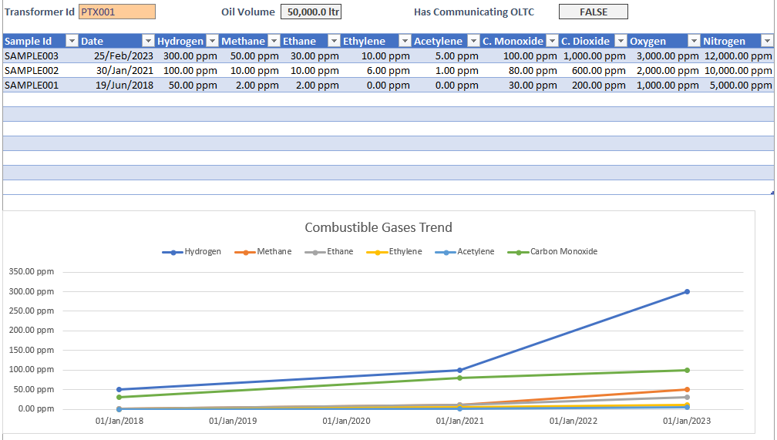Viewport: 777px width, 440px height.
Task: Select the Carbon Monoxide legend entry
Action: pyautogui.click(x=555, y=252)
